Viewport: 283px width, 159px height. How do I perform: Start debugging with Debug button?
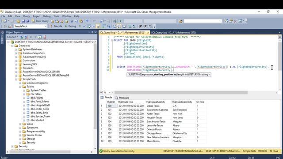[70, 26]
